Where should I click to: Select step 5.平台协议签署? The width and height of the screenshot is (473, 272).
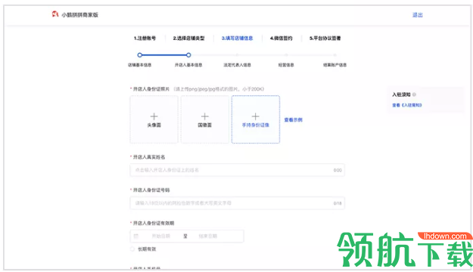click(x=325, y=39)
